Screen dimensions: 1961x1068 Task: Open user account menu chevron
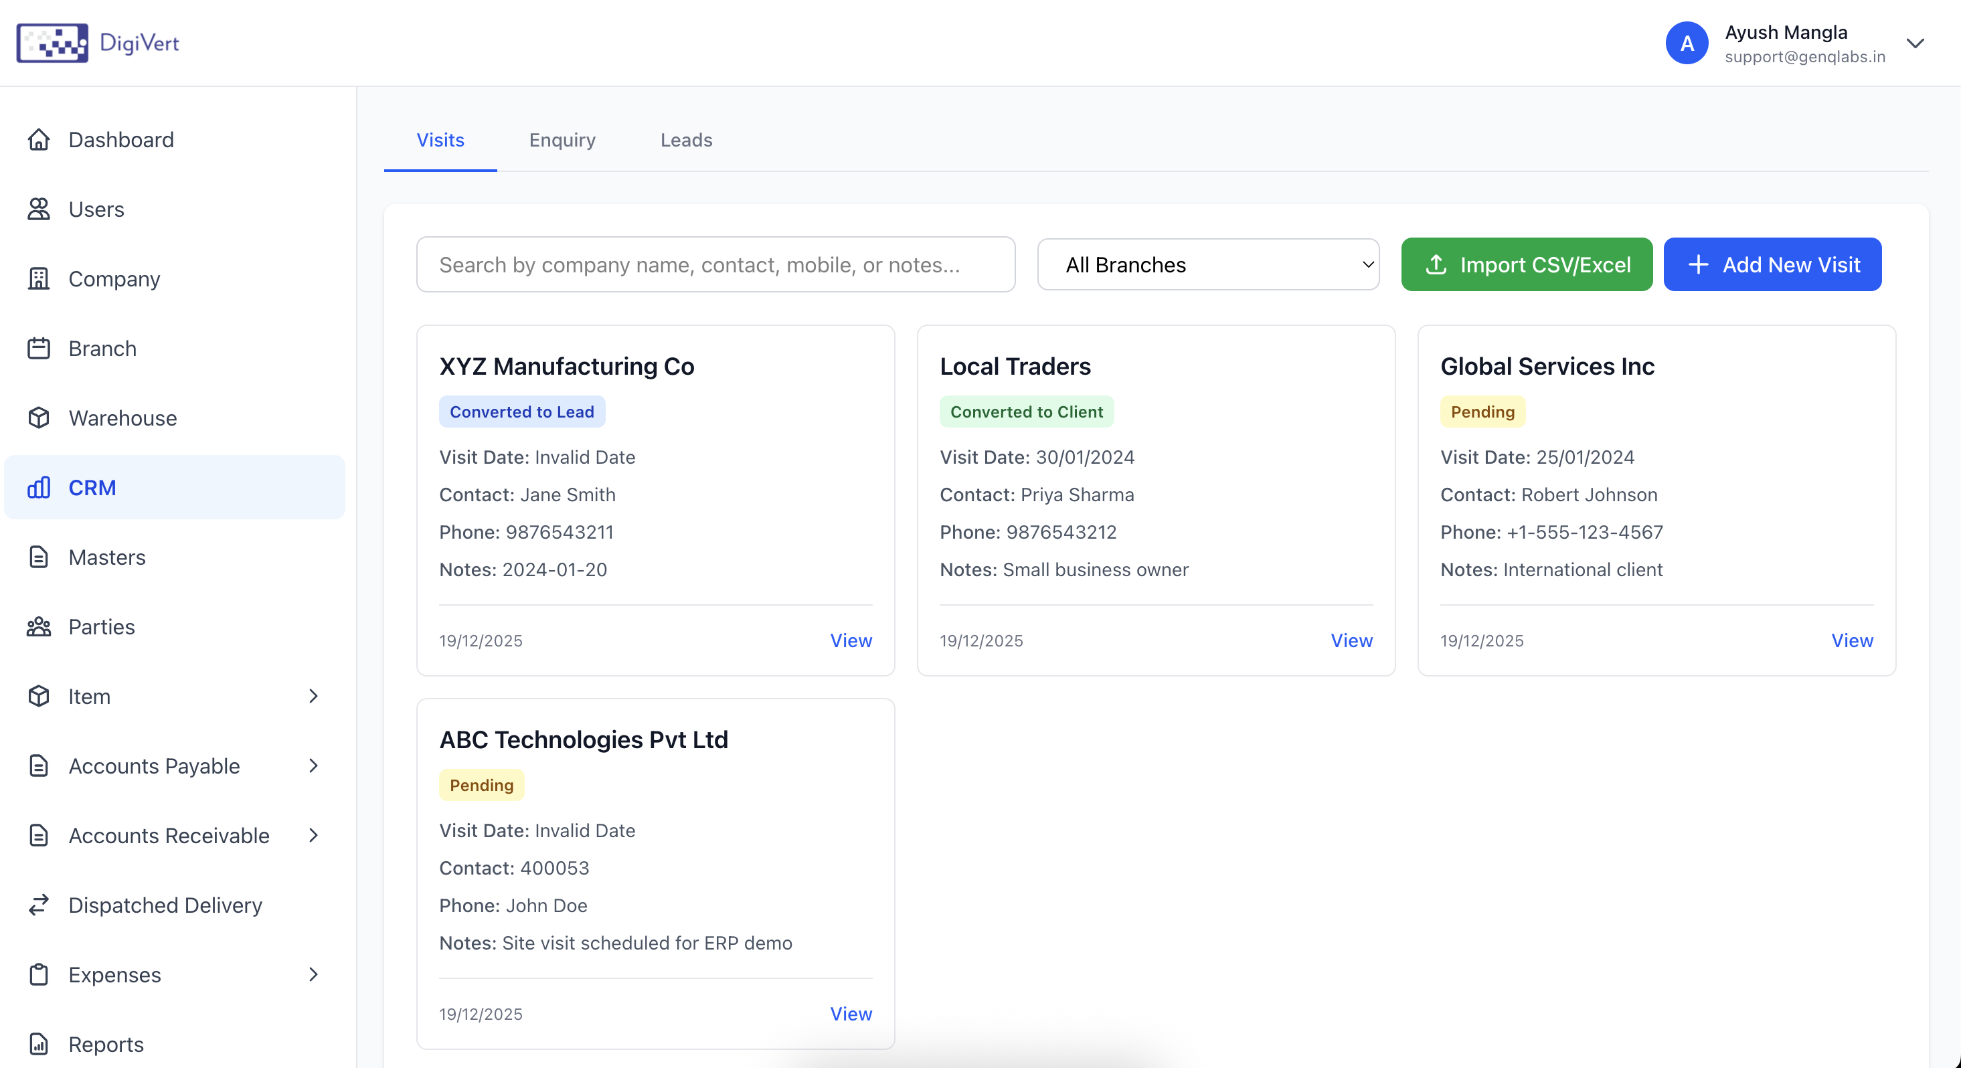click(1915, 43)
